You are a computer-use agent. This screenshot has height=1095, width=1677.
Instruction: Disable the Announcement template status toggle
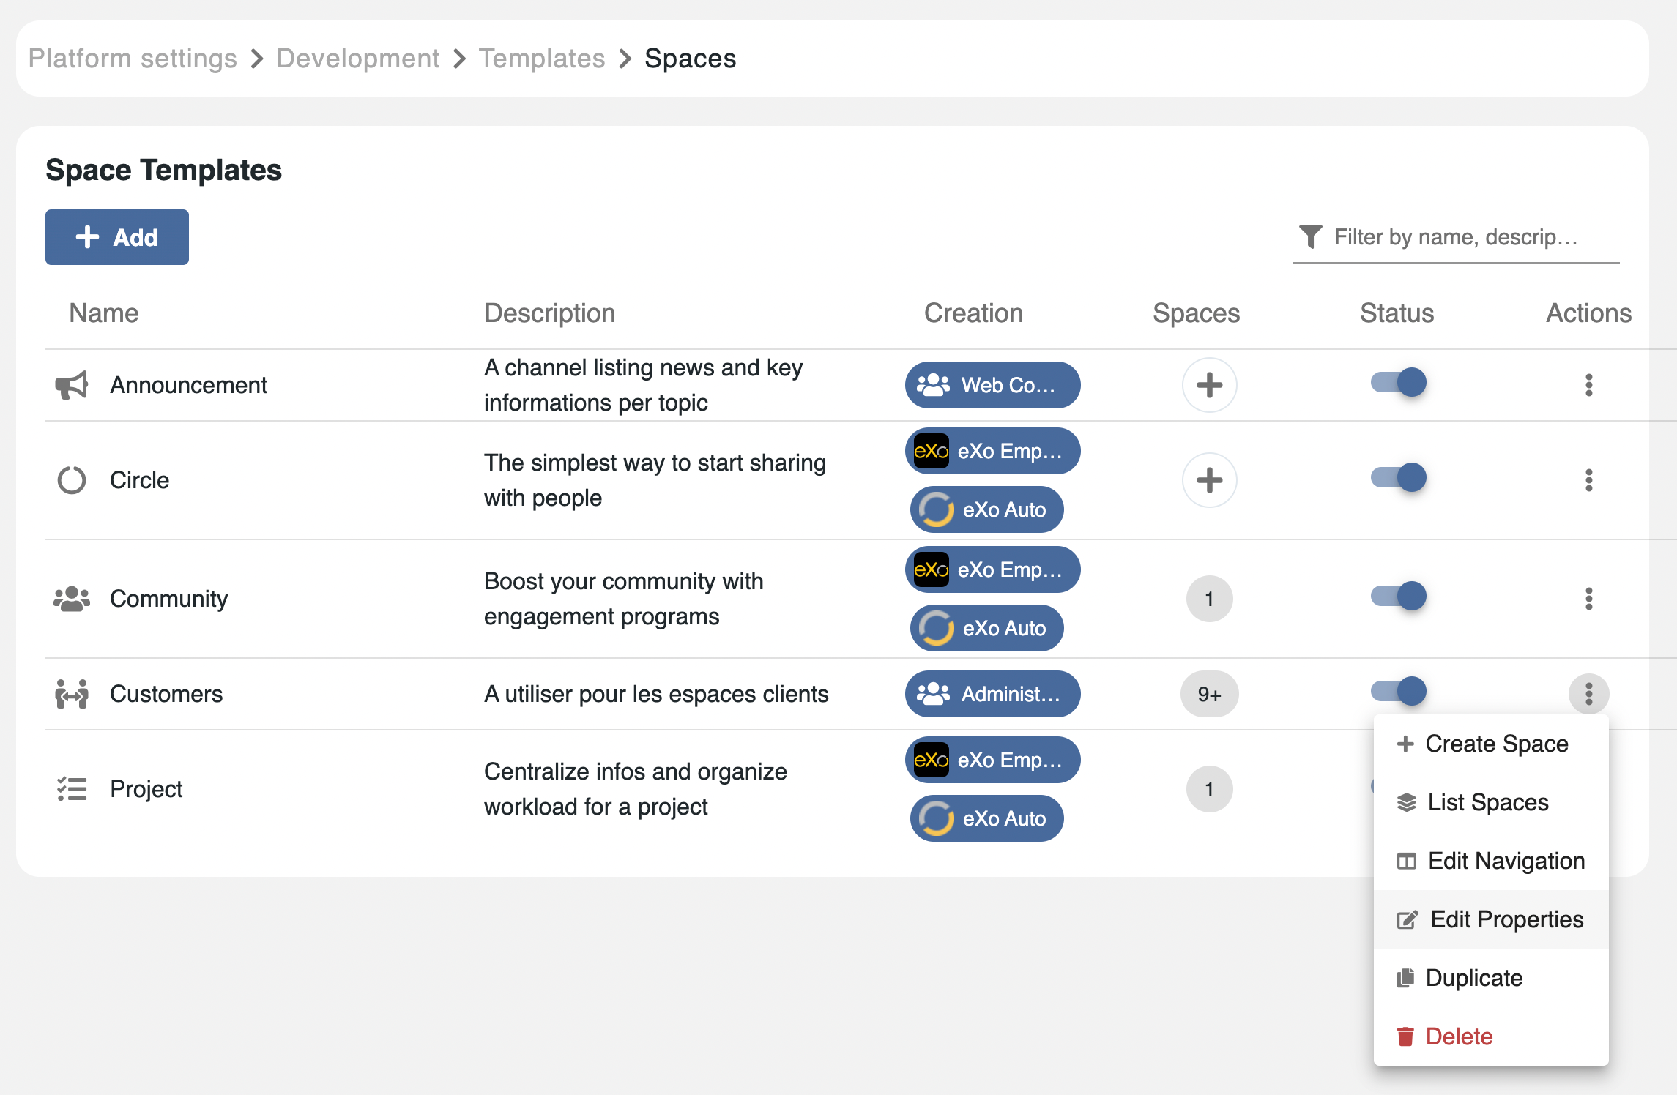tap(1398, 383)
